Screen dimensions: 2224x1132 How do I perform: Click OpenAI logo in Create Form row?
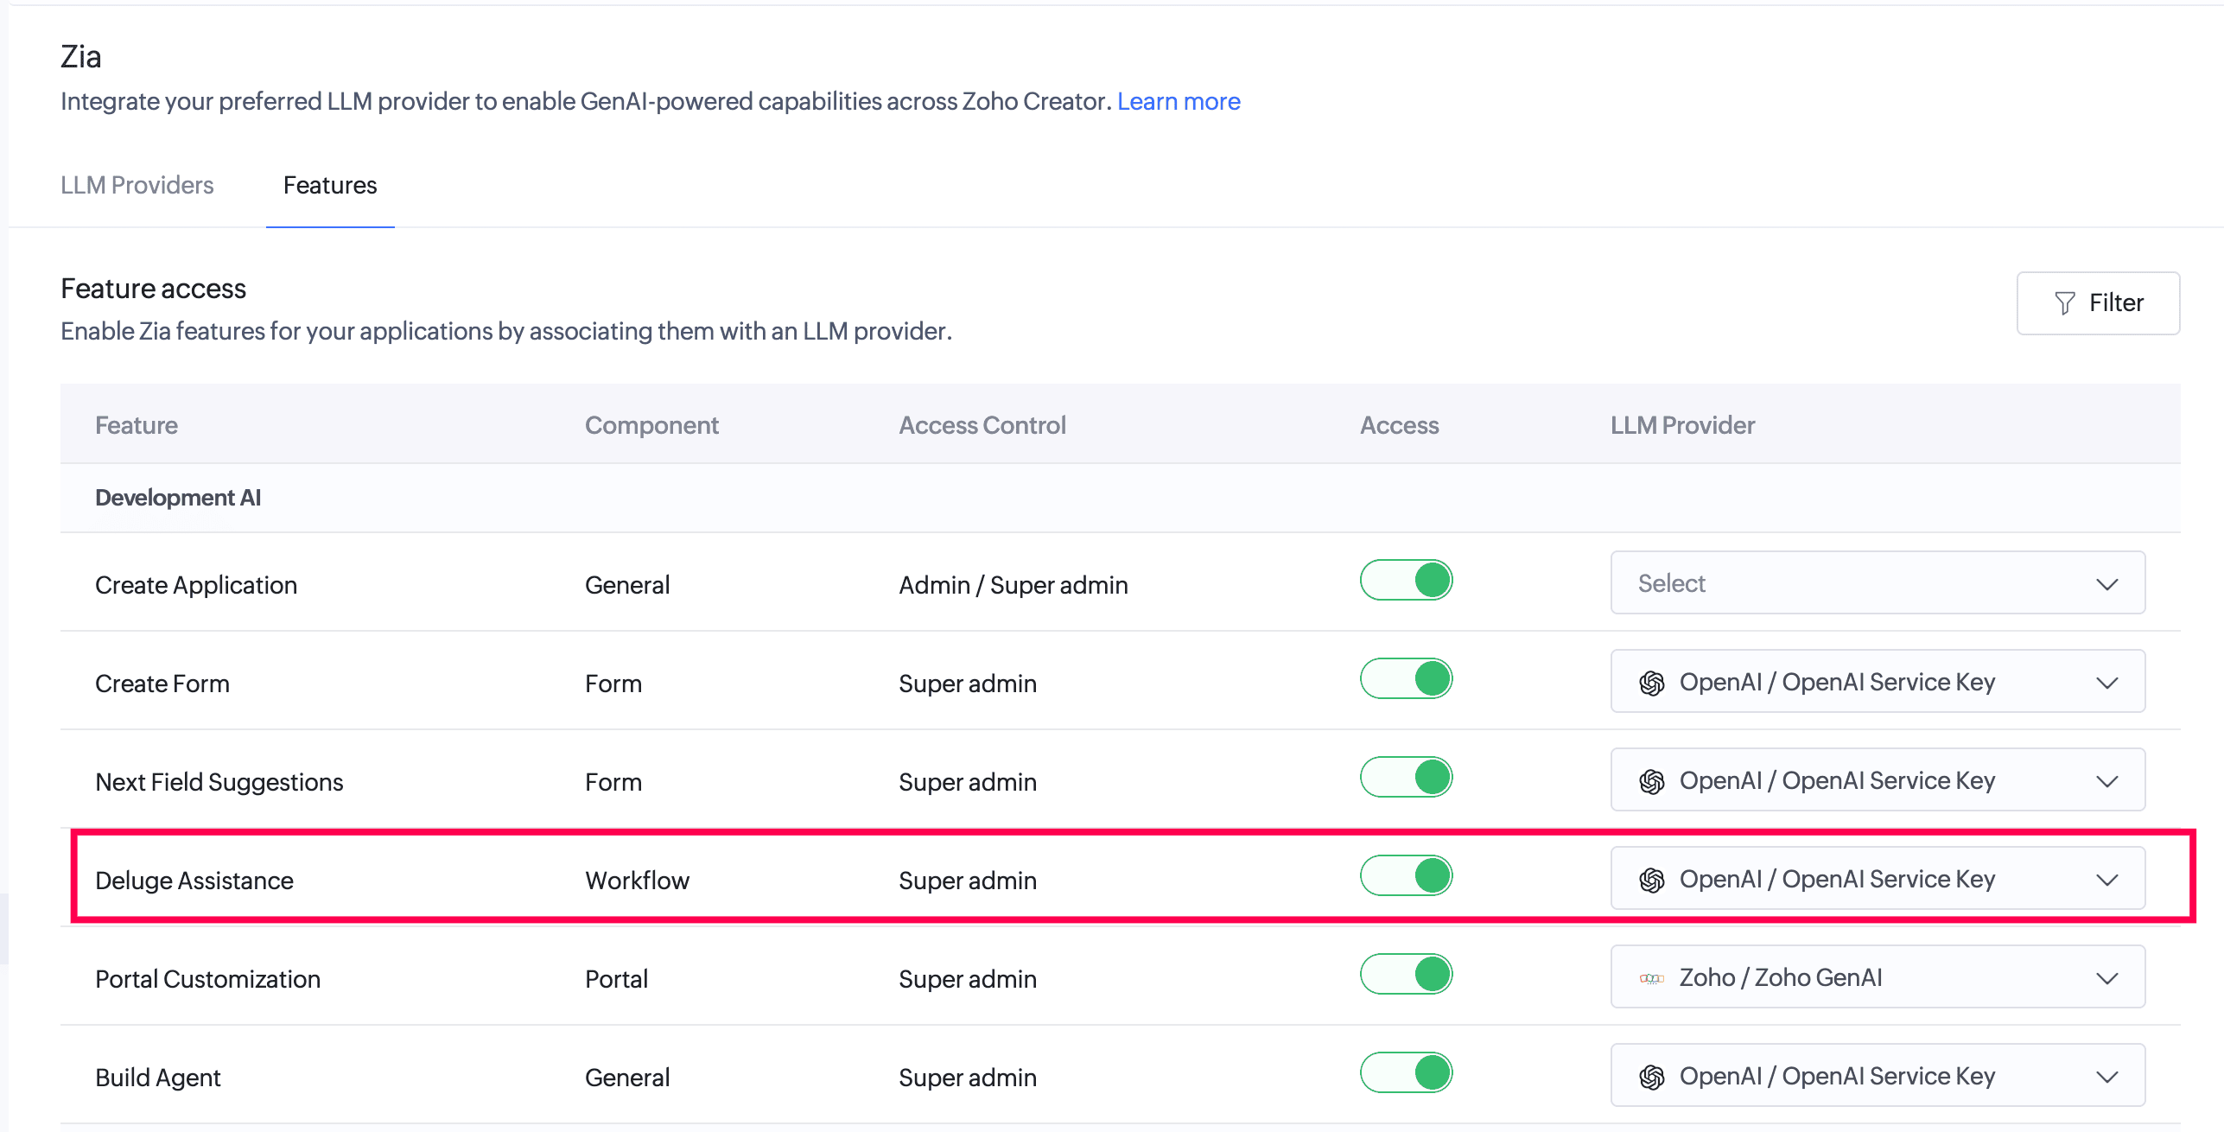(1652, 683)
